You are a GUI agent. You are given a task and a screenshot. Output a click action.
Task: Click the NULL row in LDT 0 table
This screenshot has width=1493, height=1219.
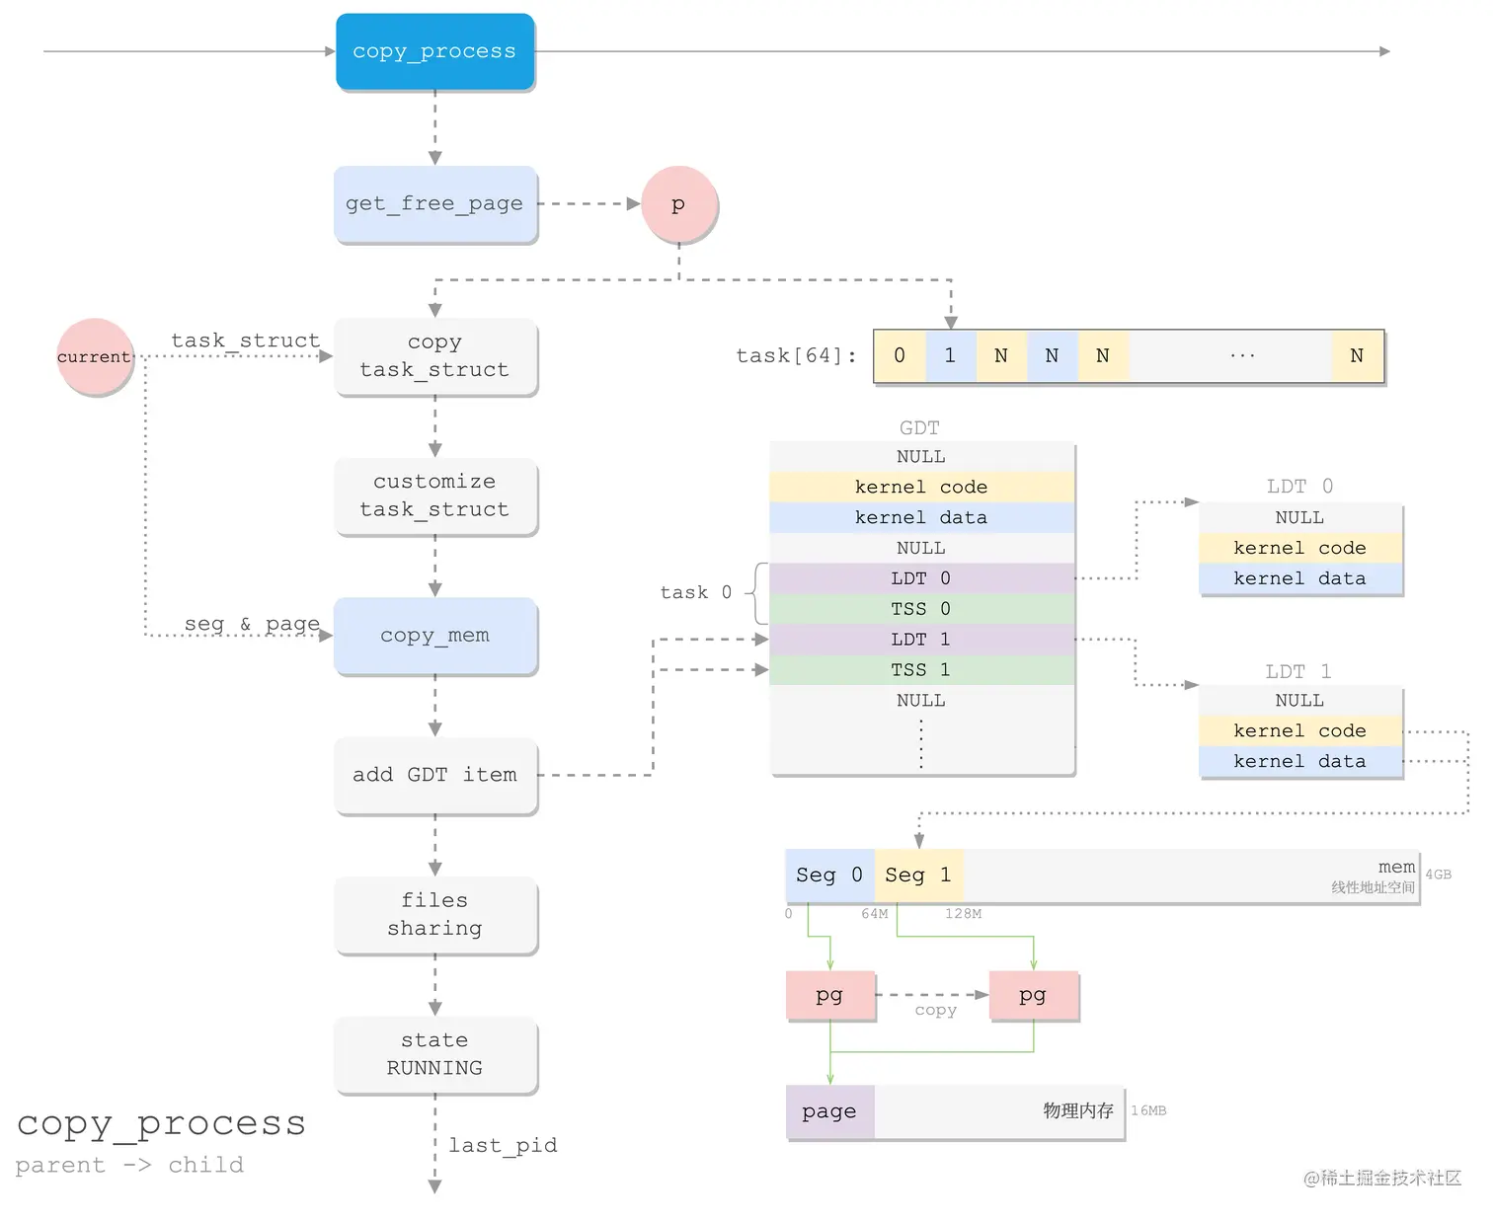coord(1300,517)
